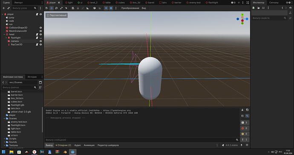Open the Аудио bottom panel
Image resolution: width=294 pixels, height=155 pixels.
[78, 145]
